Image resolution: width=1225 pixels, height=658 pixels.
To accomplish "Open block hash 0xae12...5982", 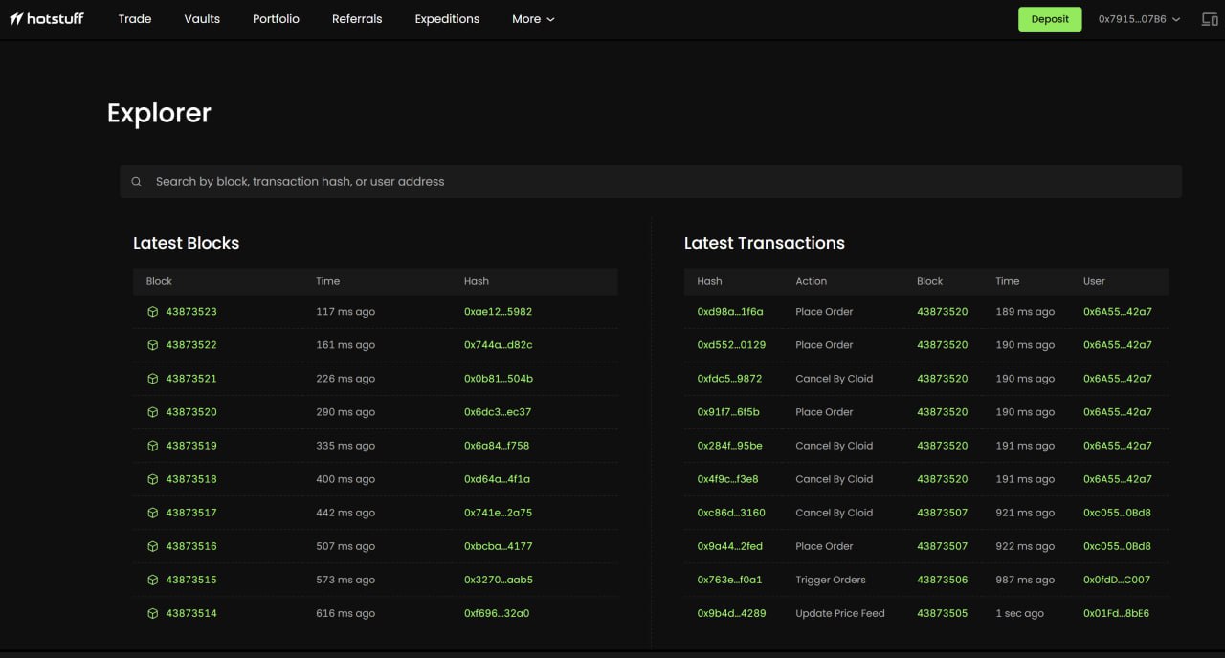I will point(498,312).
